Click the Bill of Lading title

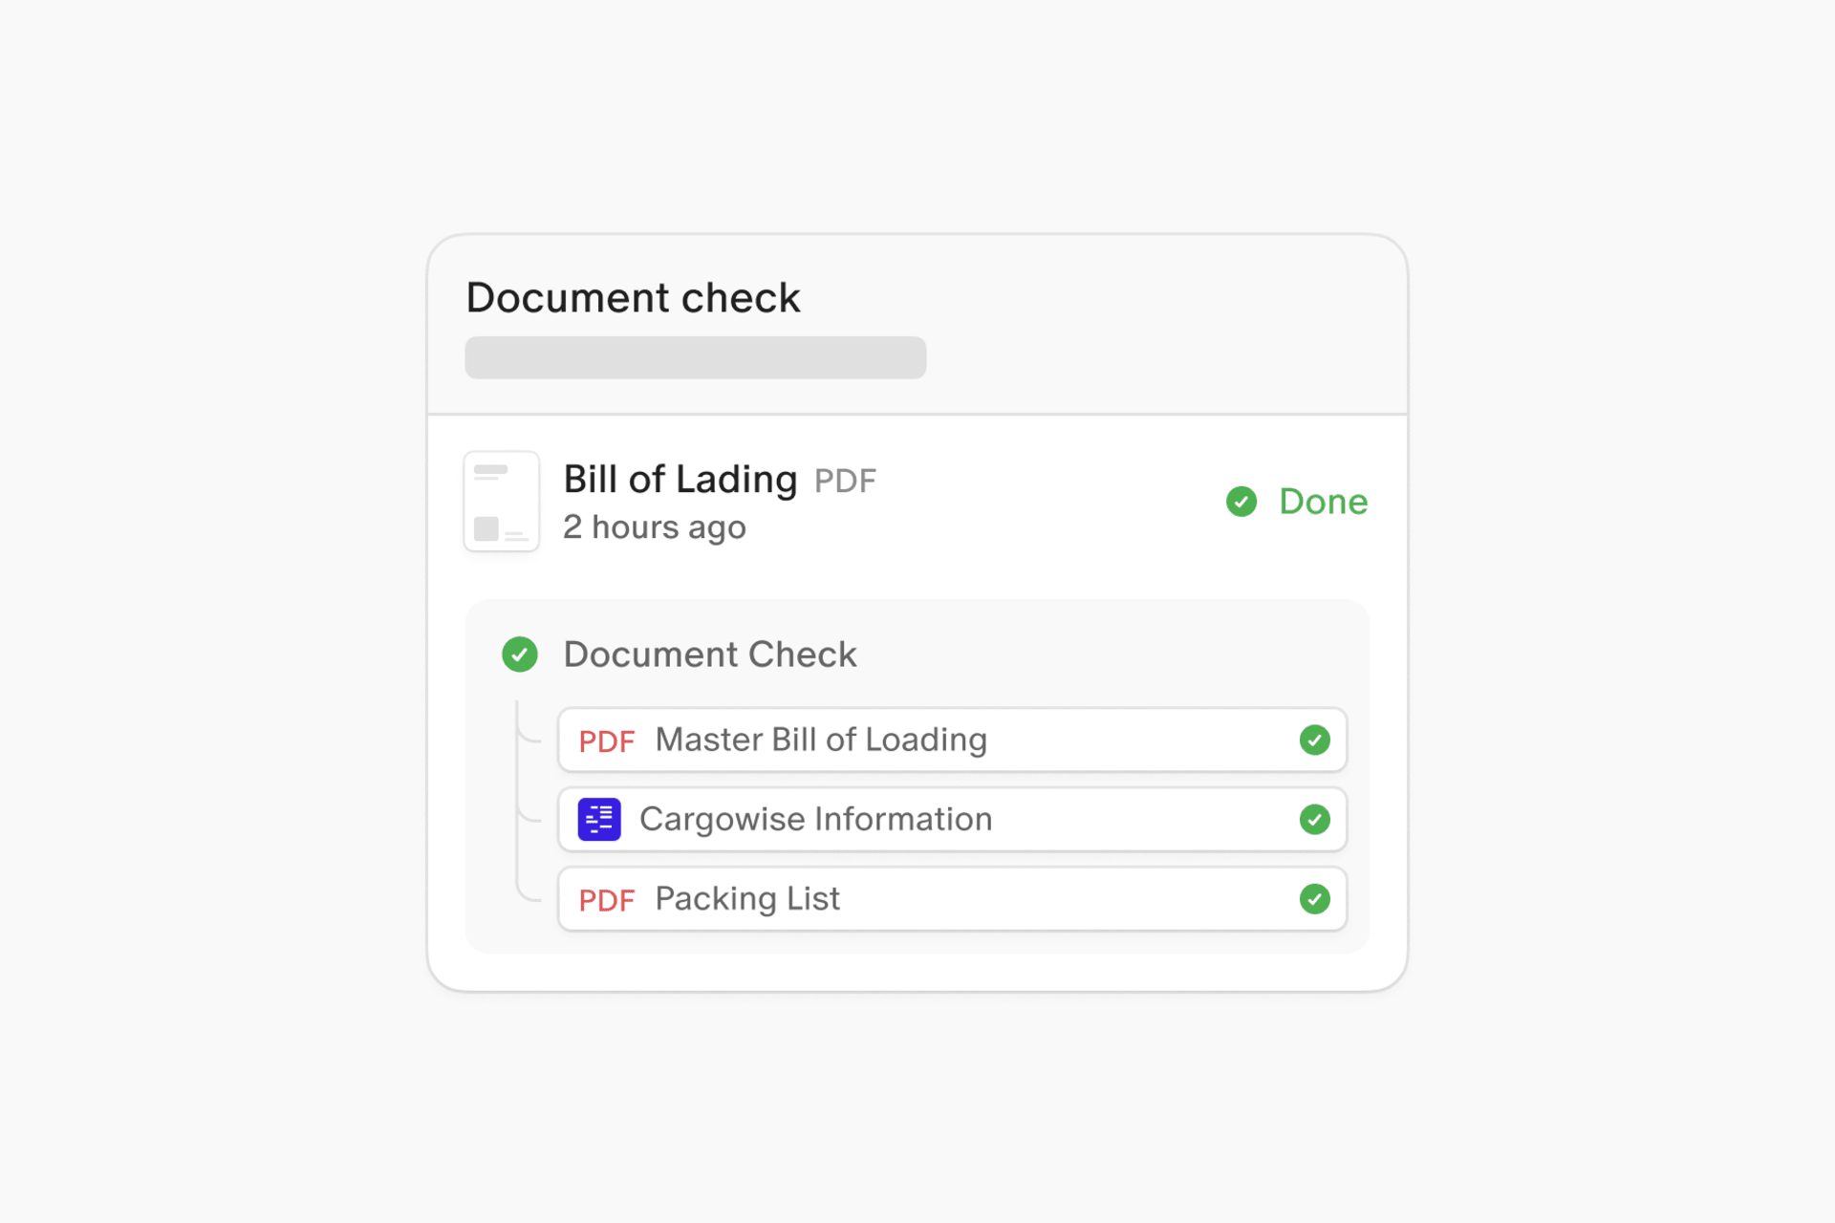coord(680,480)
